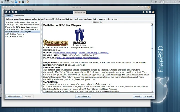Select Pathfinder RPG for Players in the list
Image resolution: width=180 pixels, height=112 pixels.
(x=23, y=32)
